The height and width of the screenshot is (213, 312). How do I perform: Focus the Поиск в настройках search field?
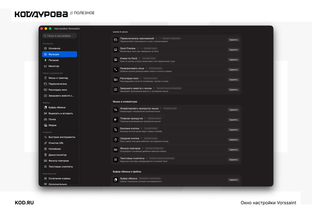coord(59,36)
